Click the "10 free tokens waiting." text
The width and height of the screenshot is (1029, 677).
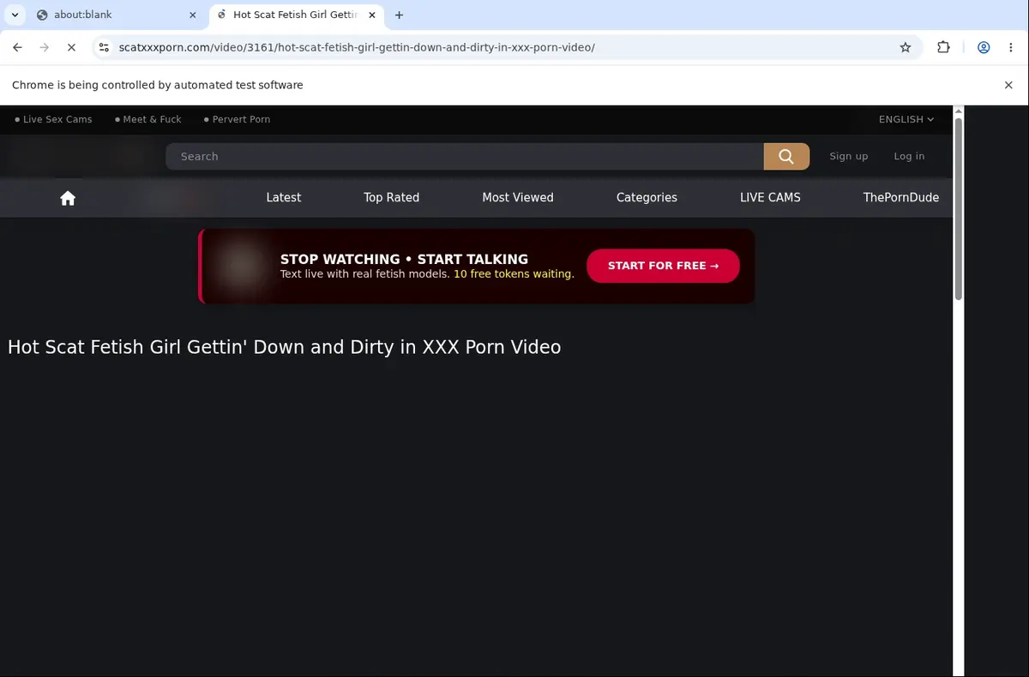[x=514, y=274]
